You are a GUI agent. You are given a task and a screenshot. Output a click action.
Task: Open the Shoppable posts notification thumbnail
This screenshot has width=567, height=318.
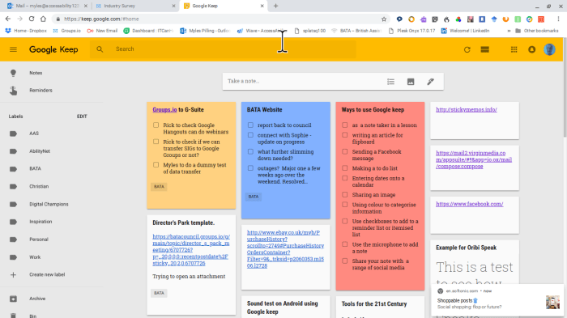pyautogui.click(x=552, y=302)
